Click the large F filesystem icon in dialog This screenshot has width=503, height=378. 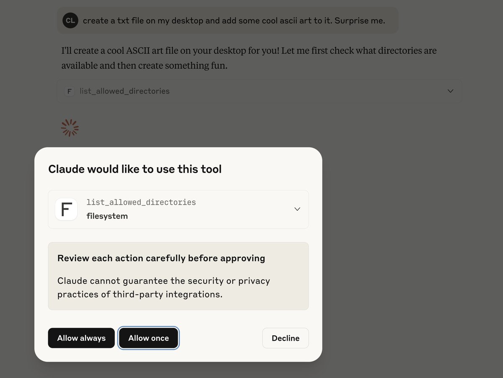[x=66, y=209]
